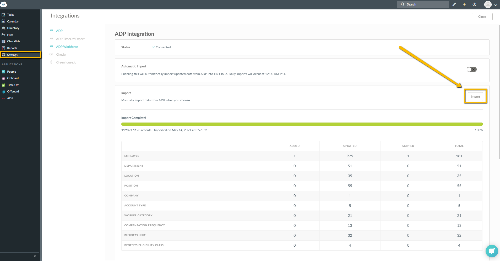Click the Import button
The image size is (500, 261).
(x=475, y=96)
